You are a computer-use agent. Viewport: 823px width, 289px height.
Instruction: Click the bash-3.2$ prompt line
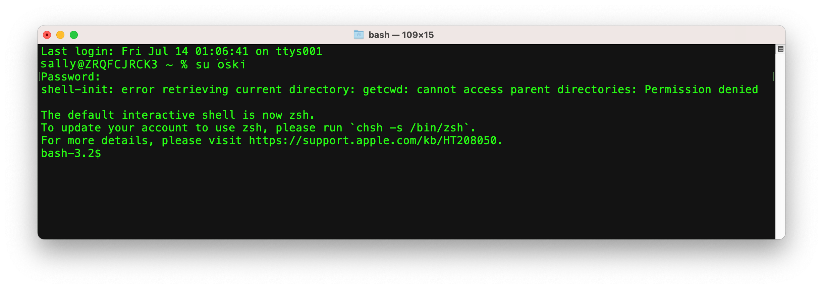[x=71, y=153]
